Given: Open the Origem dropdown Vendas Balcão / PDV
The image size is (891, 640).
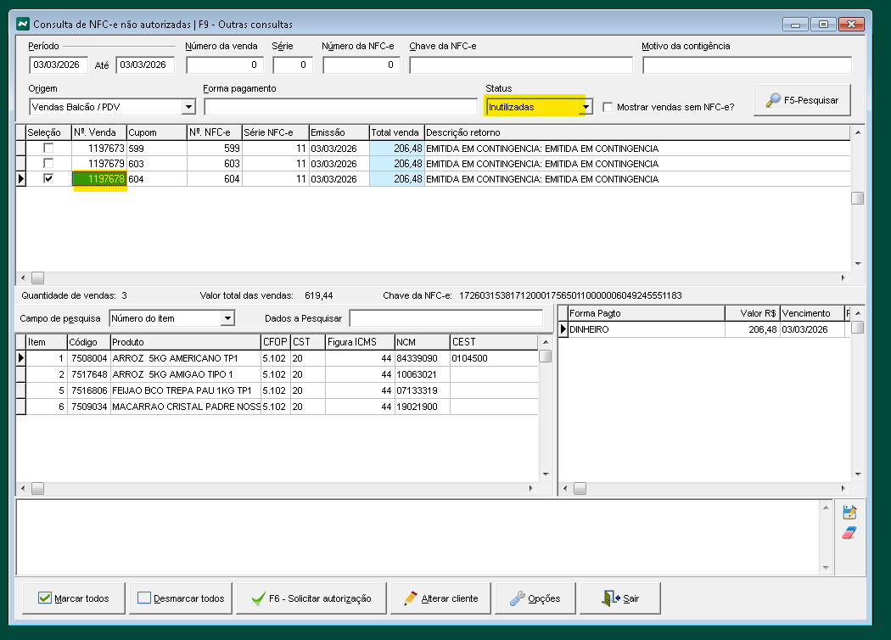Looking at the screenshot, I should coord(188,107).
